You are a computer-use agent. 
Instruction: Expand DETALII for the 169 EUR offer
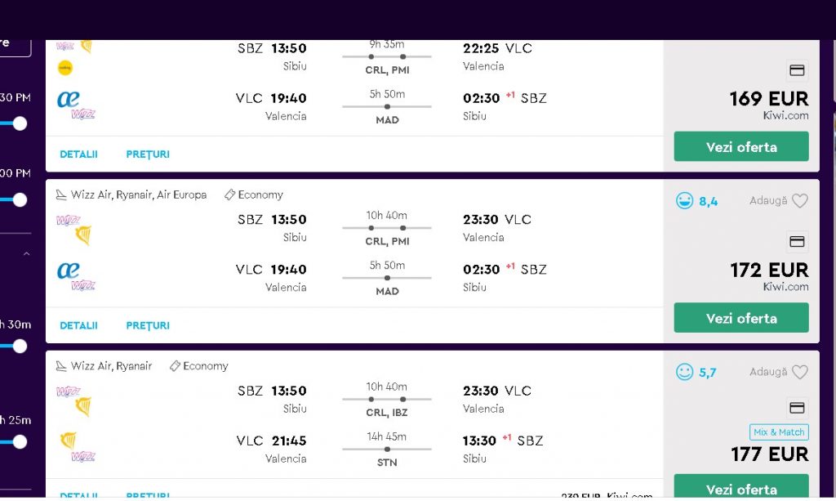click(78, 154)
